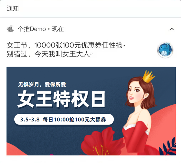The width and height of the screenshot is (181, 163).
Task: Click the text 别错过，今天我叫女王大人
Action: point(50,54)
